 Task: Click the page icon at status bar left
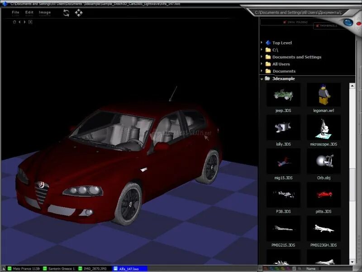(4, 268)
